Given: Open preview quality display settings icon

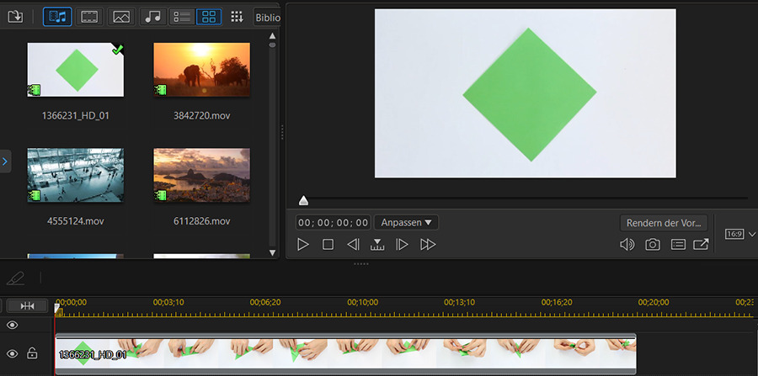Looking at the screenshot, I should click(x=678, y=245).
